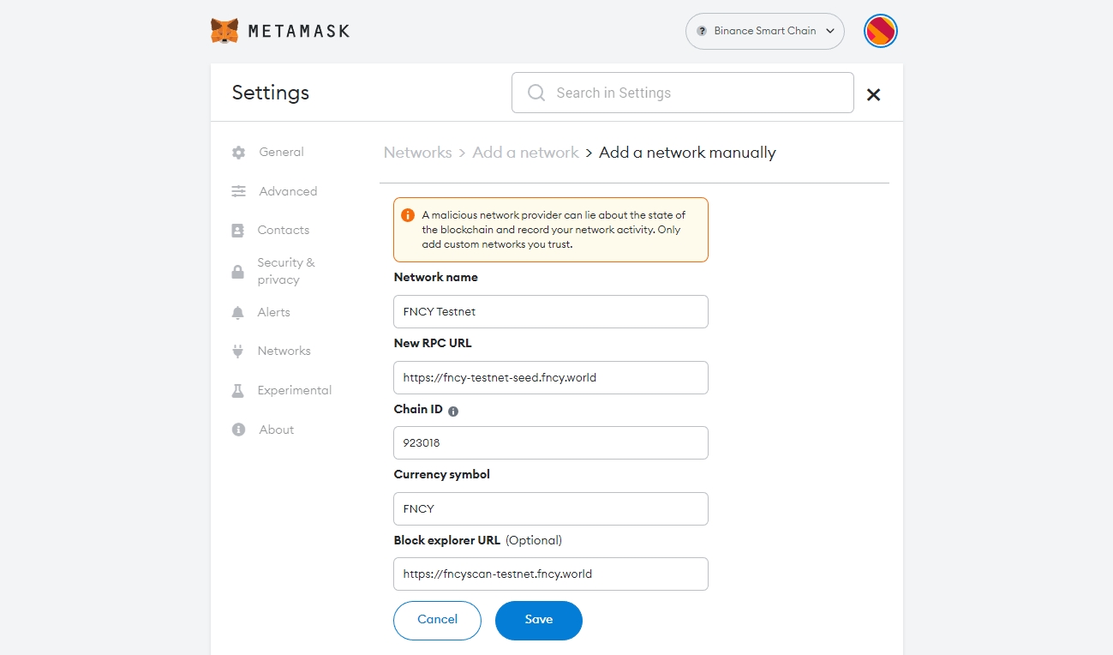This screenshot has height=655, width=1113.
Task: Click the Chain ID info icon
Action: pyautogui.click(x=453, y=411)
